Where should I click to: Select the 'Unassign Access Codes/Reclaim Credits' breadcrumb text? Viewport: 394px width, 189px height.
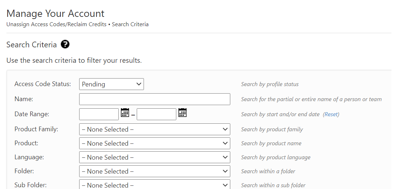(56, 24)
